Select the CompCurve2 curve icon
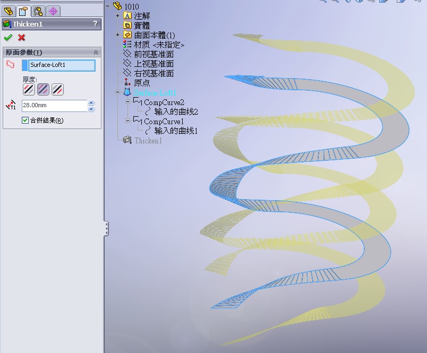The width and height of the screenshot is (427, 353). (138, 101)
